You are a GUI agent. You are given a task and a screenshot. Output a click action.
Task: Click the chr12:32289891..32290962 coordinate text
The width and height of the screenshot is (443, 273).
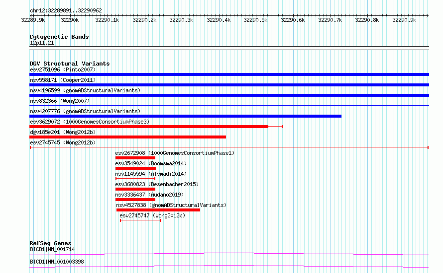point(66,10)
